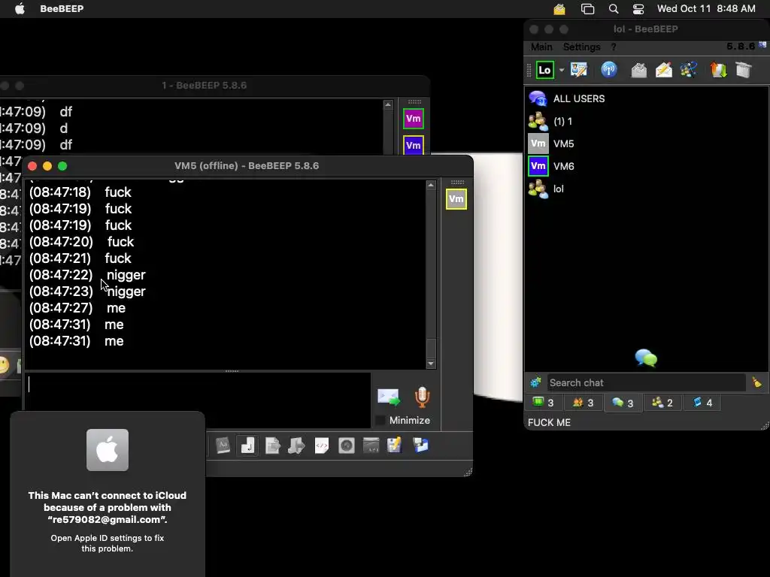This screenshot has height=577, width=770.
Task: Click the microphone voice message icon
Action: [423, 397]
